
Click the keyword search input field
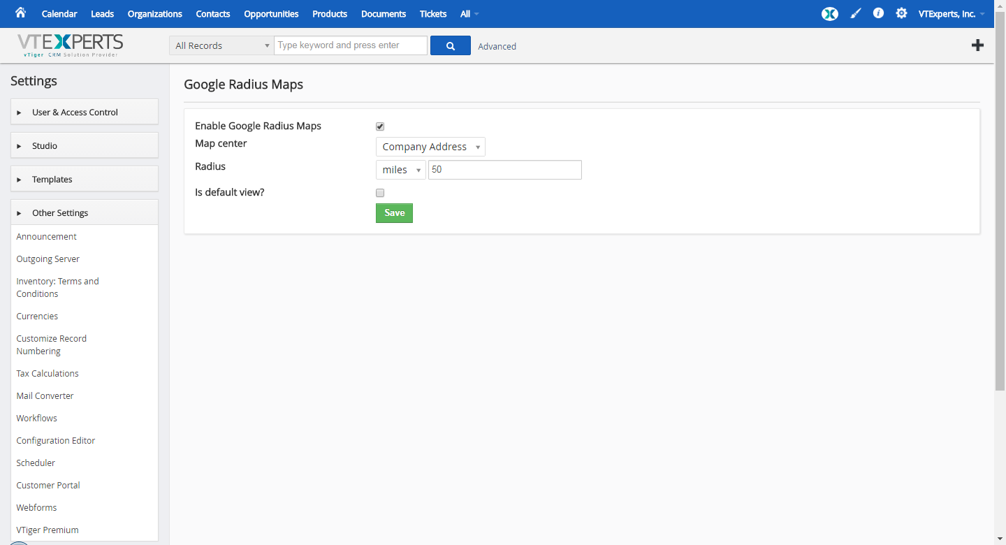(351, 45)
